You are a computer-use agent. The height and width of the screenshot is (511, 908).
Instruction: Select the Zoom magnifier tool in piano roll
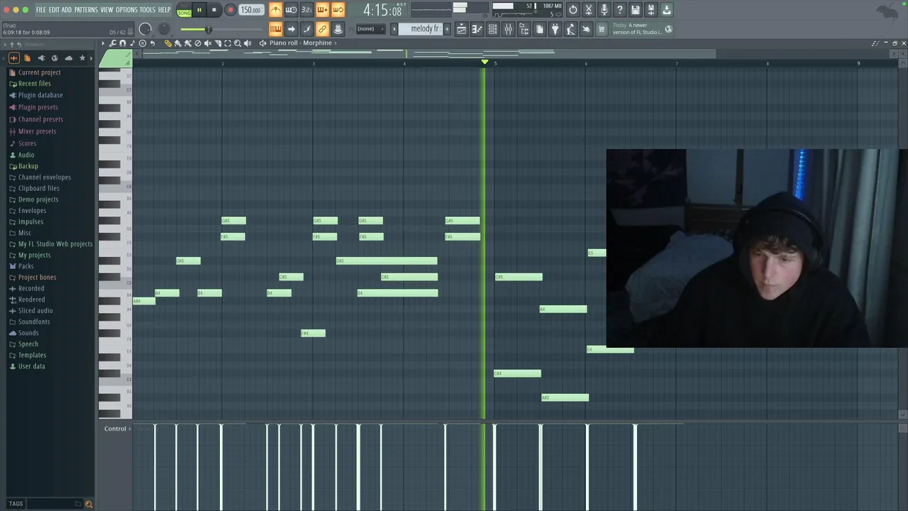tap(238, 43)
